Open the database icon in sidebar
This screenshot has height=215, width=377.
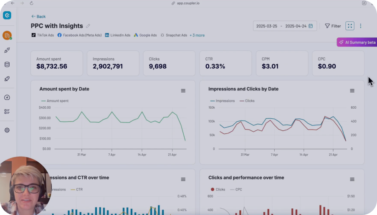click(x=7, y=65)
